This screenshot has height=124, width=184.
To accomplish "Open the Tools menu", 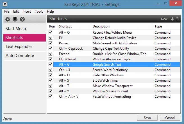I will pos(39,12).
